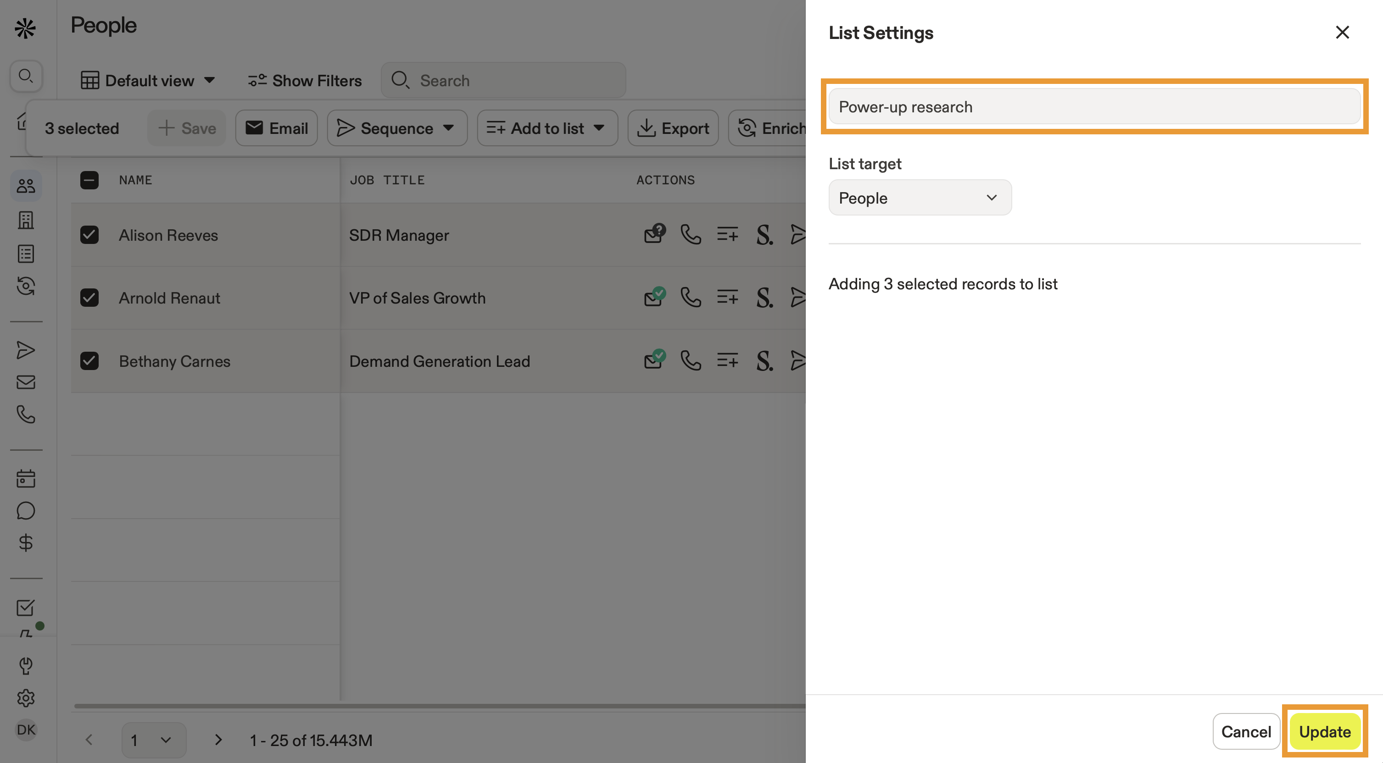
Task: Open the Sequence menu
Action: (x=397, y=128)
